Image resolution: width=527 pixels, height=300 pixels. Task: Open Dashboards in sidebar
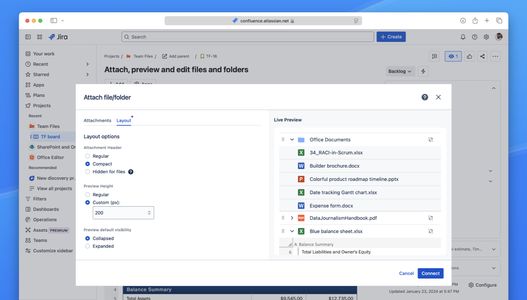[x=46, y=209]
